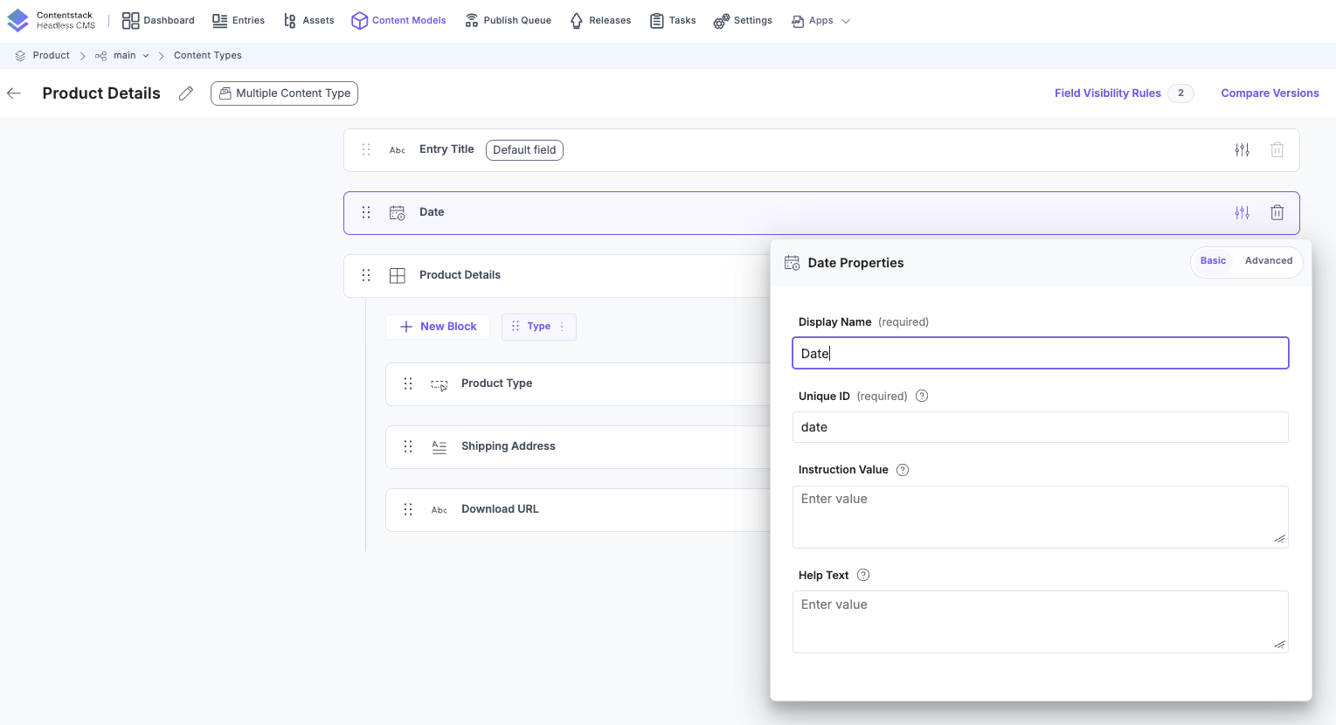The width and height of the screenshot is (1336, 725).
Task: Open the Publish Queue menu item
Action: [508, 20]
